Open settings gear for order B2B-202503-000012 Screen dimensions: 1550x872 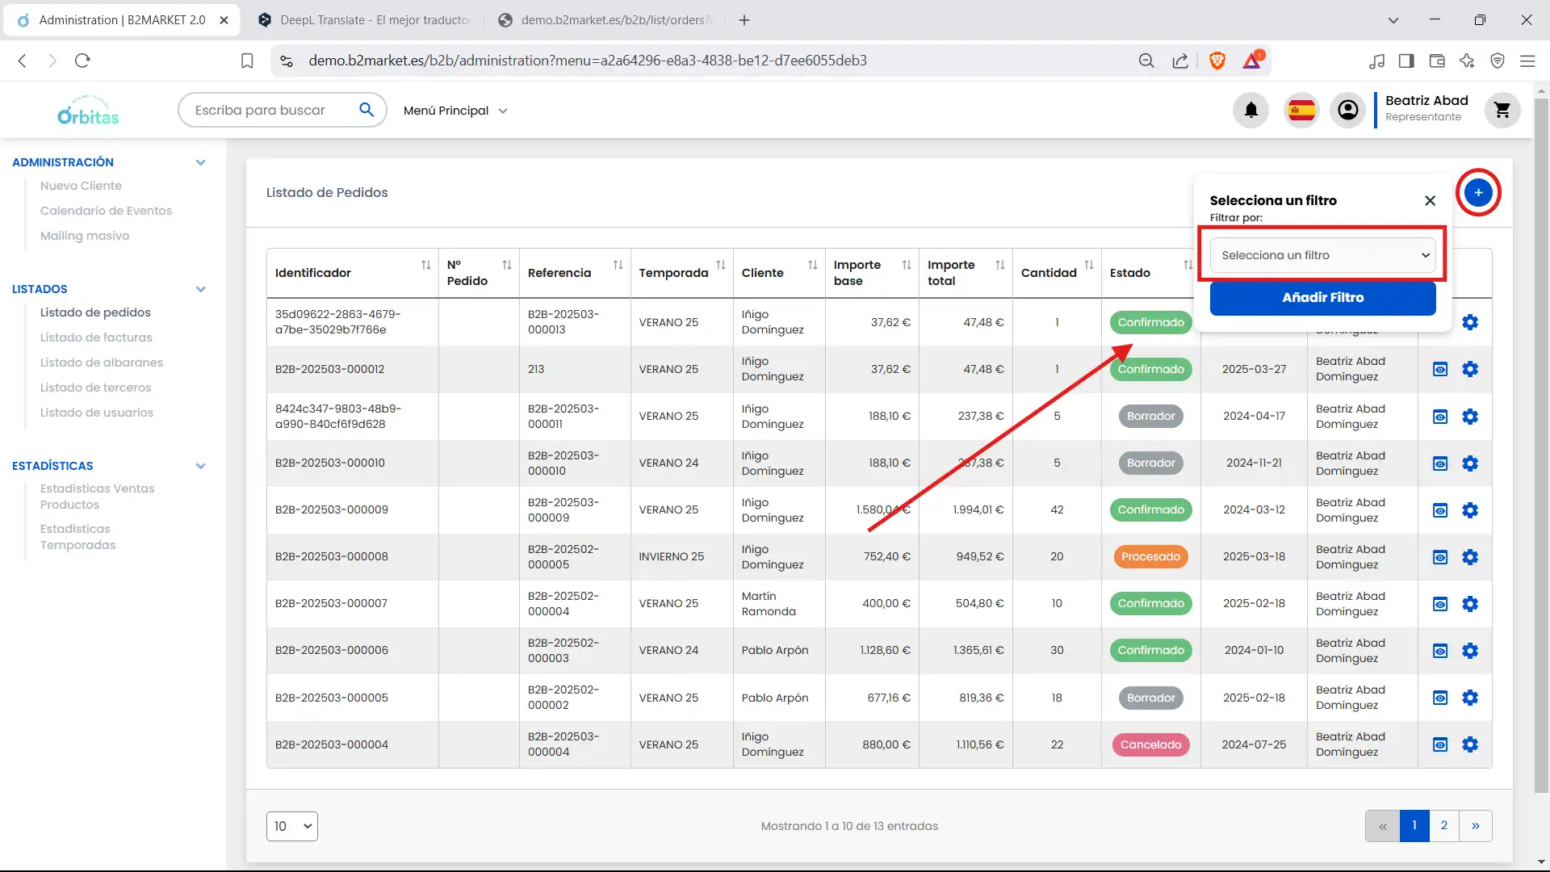click(1470, 369)
